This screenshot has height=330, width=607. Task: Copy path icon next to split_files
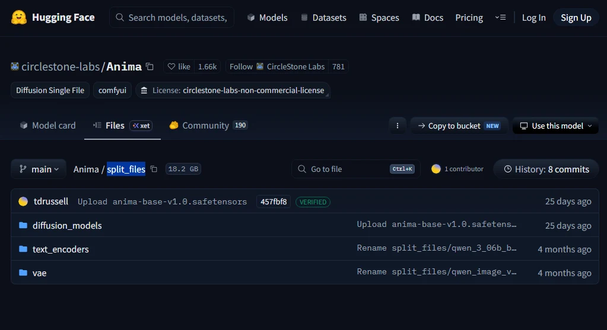154,169
